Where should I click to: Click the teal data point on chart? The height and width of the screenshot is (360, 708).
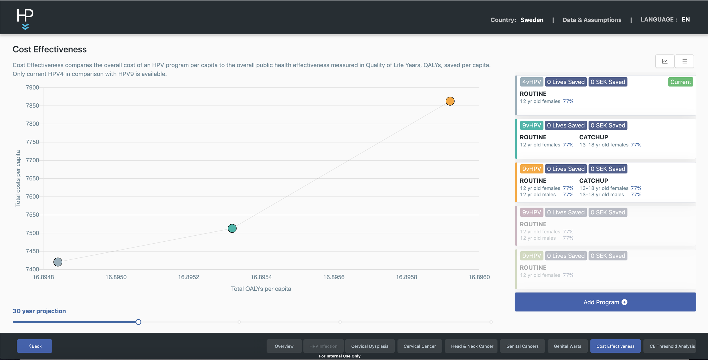click(232, 228)
